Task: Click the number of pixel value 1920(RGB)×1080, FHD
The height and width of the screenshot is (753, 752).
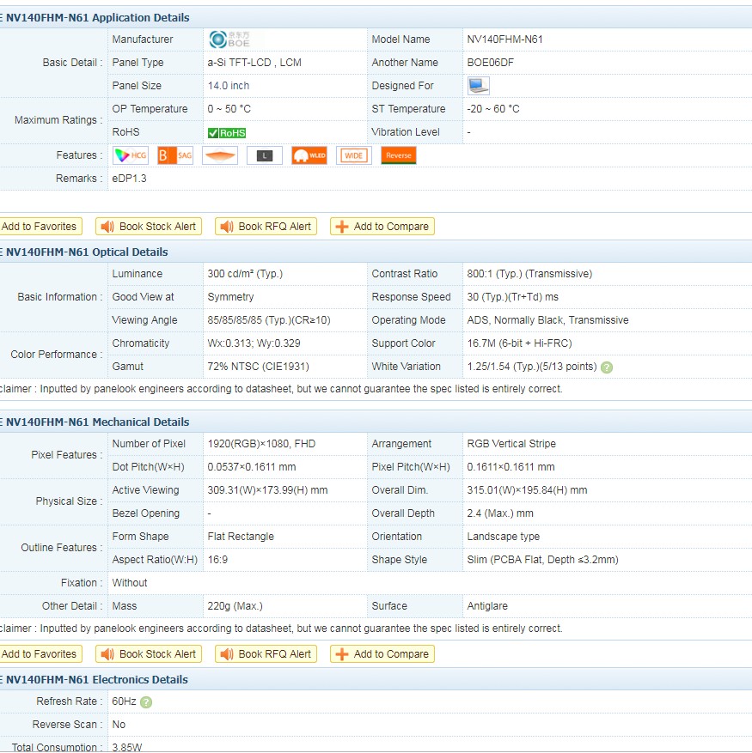Action: click(261, 444)
